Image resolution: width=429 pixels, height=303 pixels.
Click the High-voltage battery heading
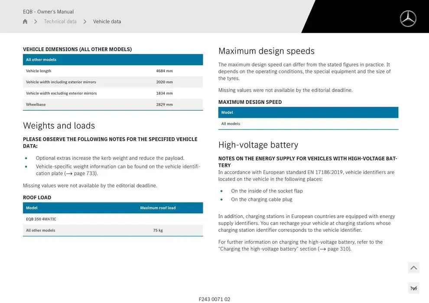pyautogui.click(x=258, y=145)
